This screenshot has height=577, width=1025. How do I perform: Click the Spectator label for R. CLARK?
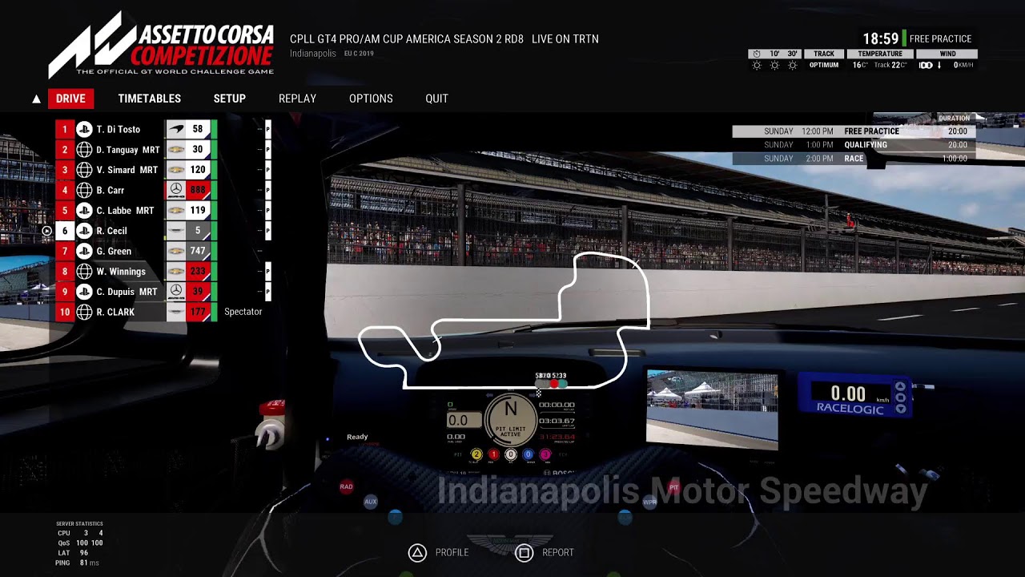click(243, 312)
